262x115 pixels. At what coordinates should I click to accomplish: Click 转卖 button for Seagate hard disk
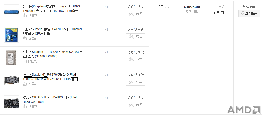136,59
